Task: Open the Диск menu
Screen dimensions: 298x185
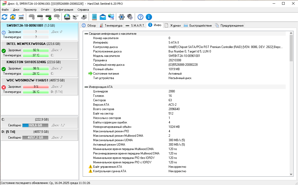Action: (16, 10)
